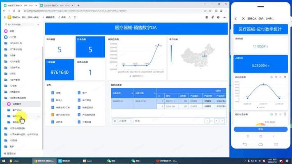Reload the page with the browser refresh icon
The image size is (292, 164).
tap(14, 11)
